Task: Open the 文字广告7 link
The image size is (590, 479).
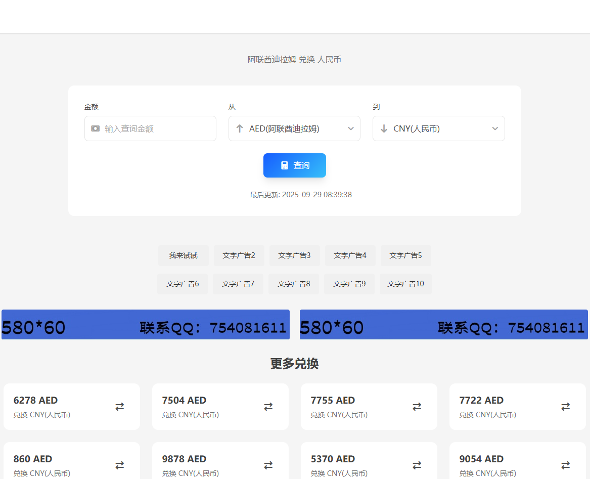Action: click(x=238, y=284)
